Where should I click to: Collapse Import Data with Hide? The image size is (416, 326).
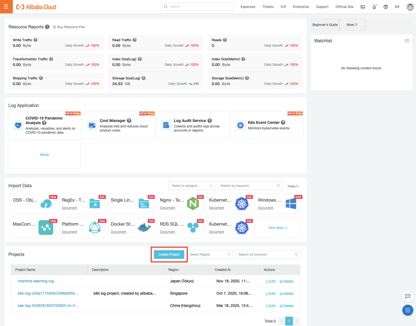(x=293, y=186)
